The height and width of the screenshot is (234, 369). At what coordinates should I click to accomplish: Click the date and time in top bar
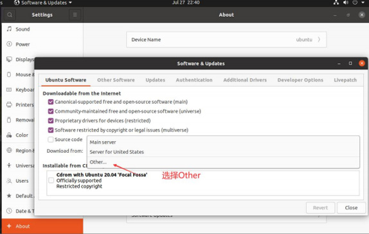(186, 3)
